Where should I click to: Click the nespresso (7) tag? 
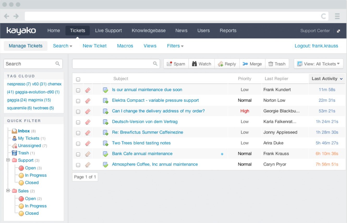click(19, 84)
